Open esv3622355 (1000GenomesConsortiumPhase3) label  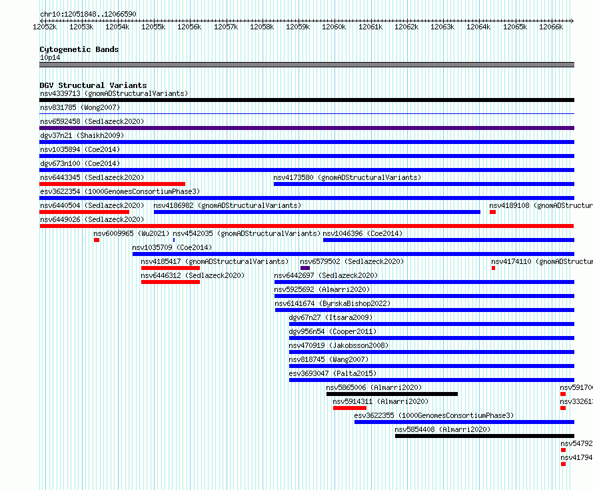click(434, 415)
